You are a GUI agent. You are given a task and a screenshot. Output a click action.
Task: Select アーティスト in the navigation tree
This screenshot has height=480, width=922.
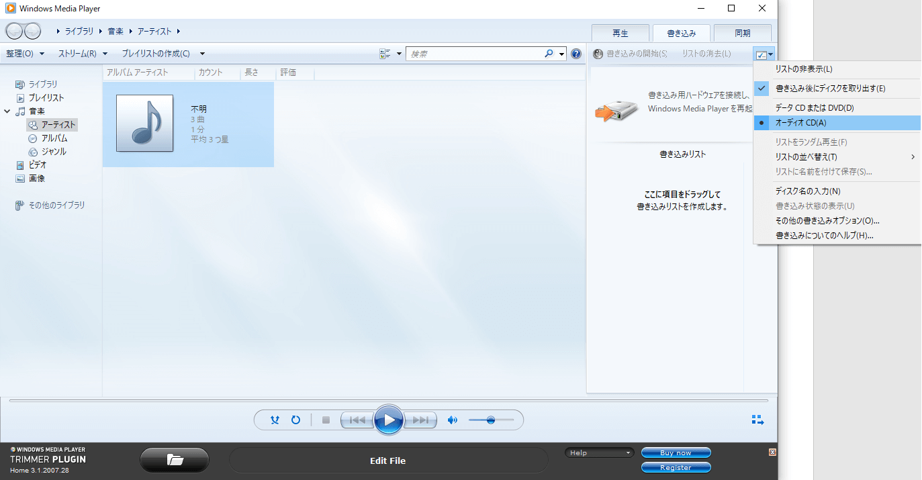52,125
